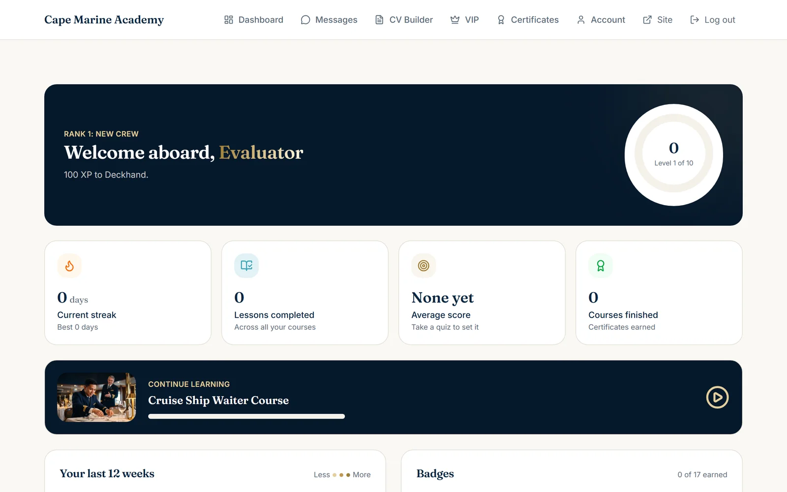Click the "Best 0 days" text
This screenshot has height=492, width=787.
click(78, 327)
